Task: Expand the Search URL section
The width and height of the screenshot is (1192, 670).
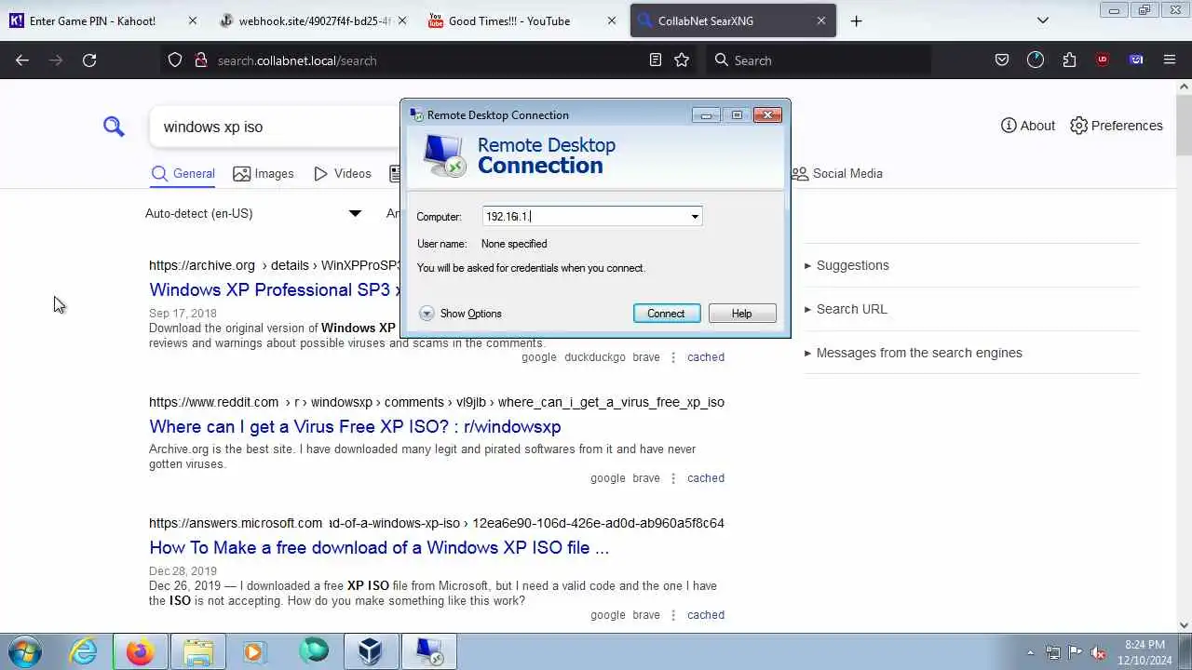Action: [846, 309]
